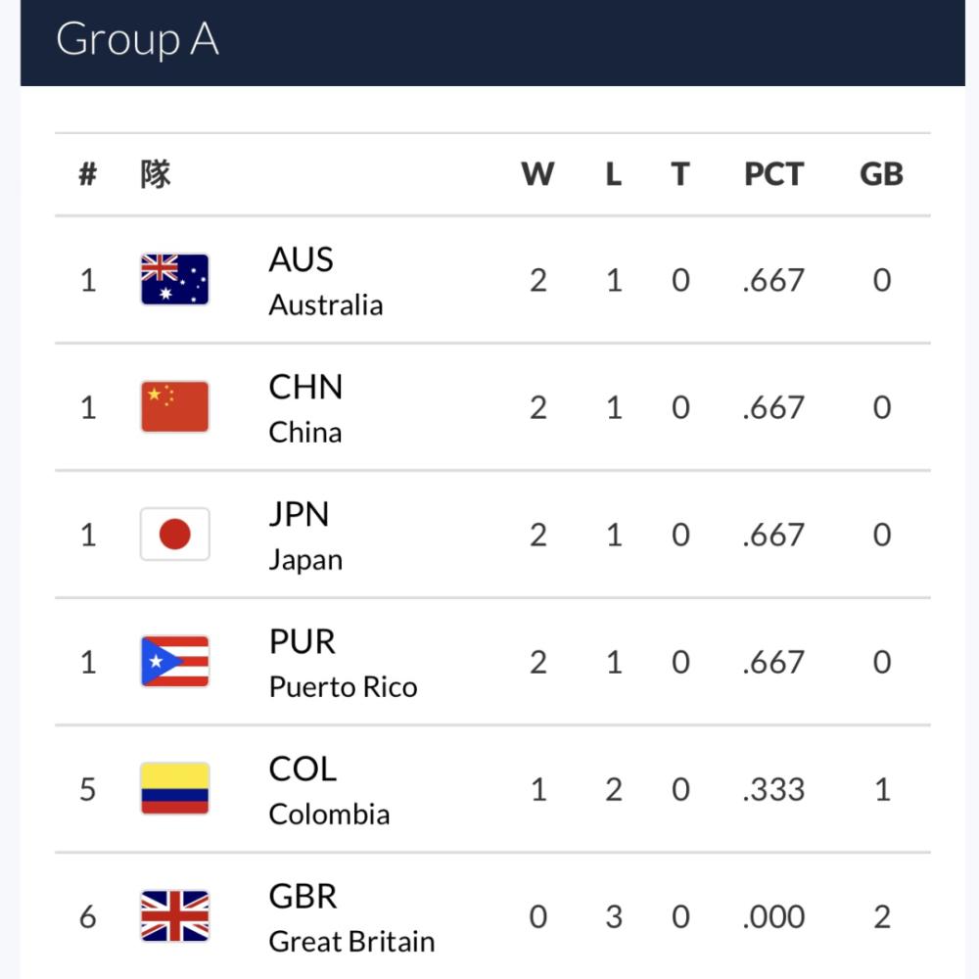Click the L losses column header

click(614, 174)
